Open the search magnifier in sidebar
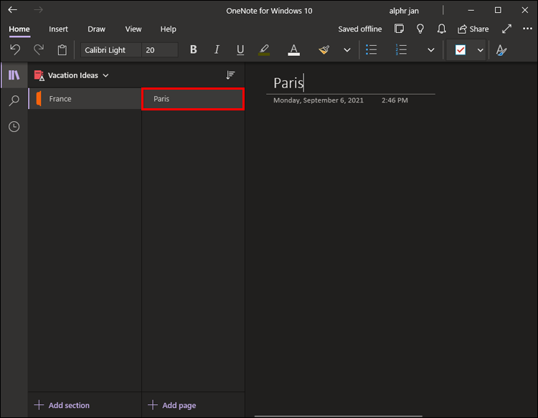This screenshot has width=538, height=418. pos(14,101)
